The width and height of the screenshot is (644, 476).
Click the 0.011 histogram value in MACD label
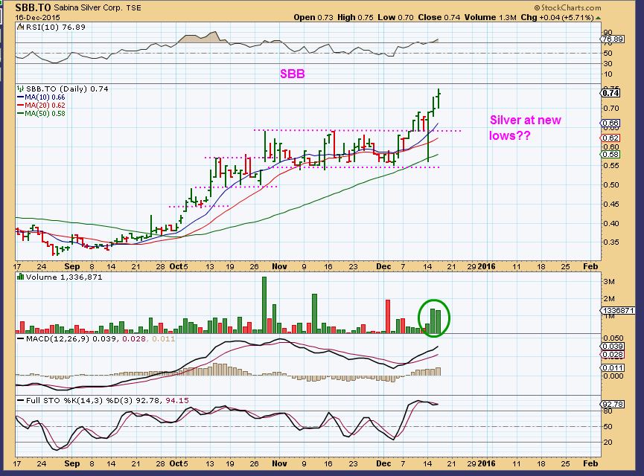click(x=164, y=339)
